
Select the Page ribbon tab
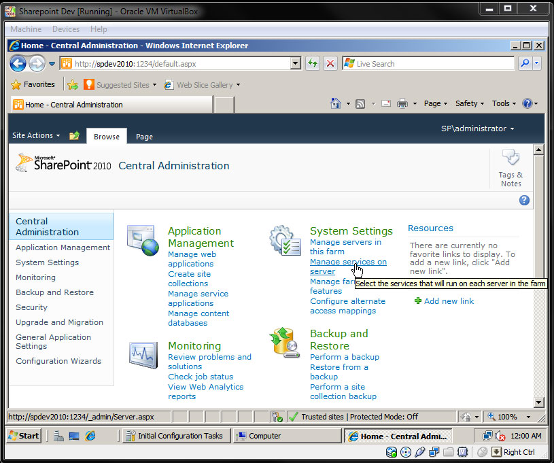[144, 137]
